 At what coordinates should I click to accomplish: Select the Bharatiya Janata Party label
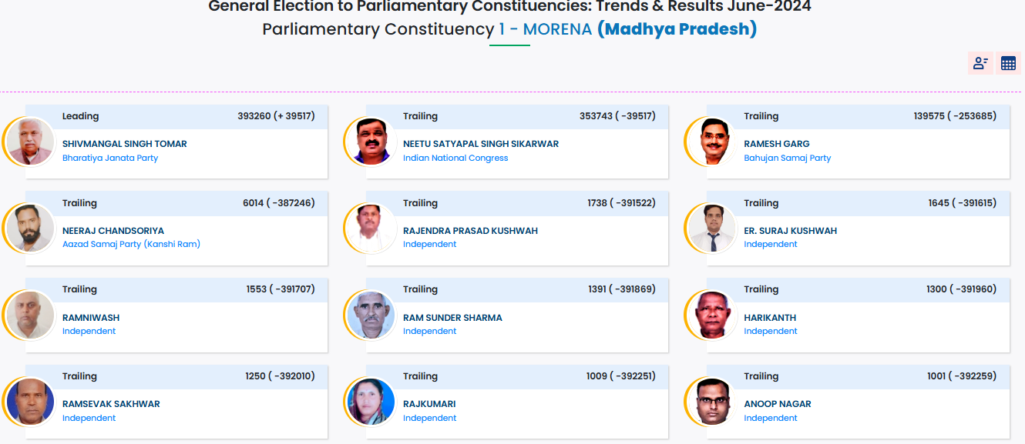tap(110, 158)
